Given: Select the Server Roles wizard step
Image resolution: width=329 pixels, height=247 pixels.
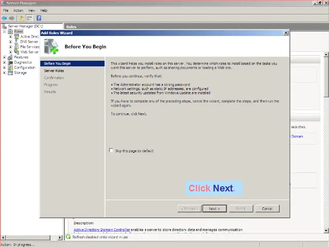Looking at the screenshot, I should (x=54, y=70).
